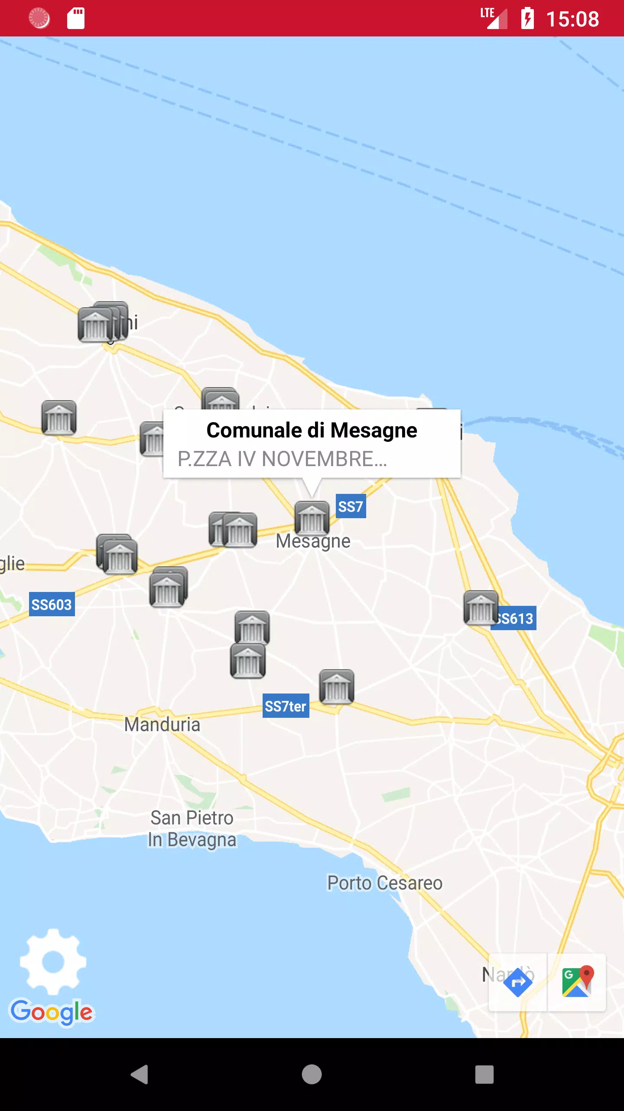Viewport: 624px width, 1111px height.
Task: Select the clustered museum markers at top left
Action: [103, 322]
